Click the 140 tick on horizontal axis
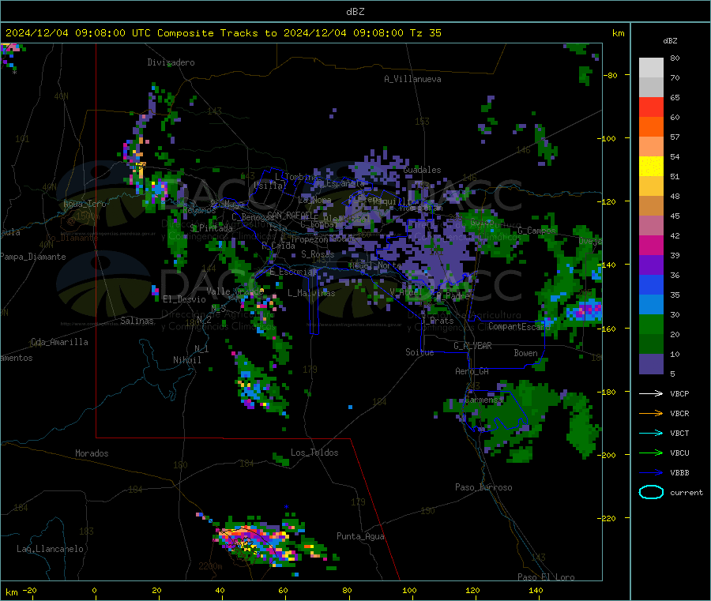 (536, 590)
